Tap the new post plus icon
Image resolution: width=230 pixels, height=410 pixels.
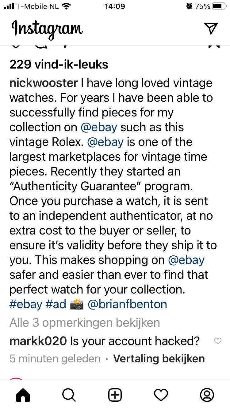115,395
